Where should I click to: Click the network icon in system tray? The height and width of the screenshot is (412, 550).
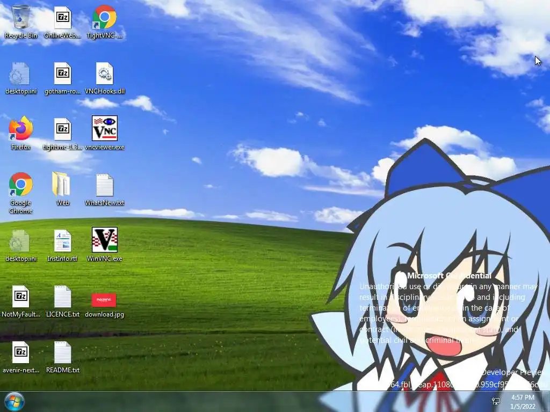click(x=496, y=401)
